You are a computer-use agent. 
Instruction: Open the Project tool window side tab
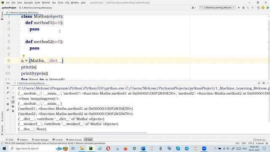pos(2,16)
